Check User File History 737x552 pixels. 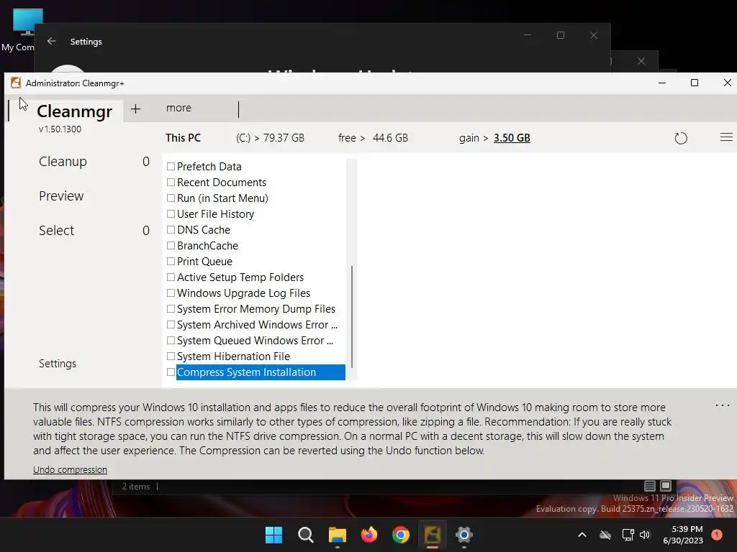pos(171,214)
